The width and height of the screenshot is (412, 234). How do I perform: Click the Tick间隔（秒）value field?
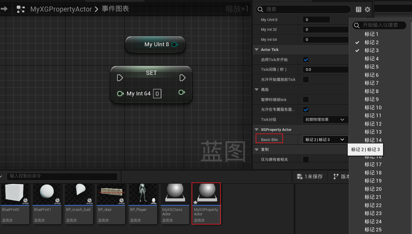point(325,70)
